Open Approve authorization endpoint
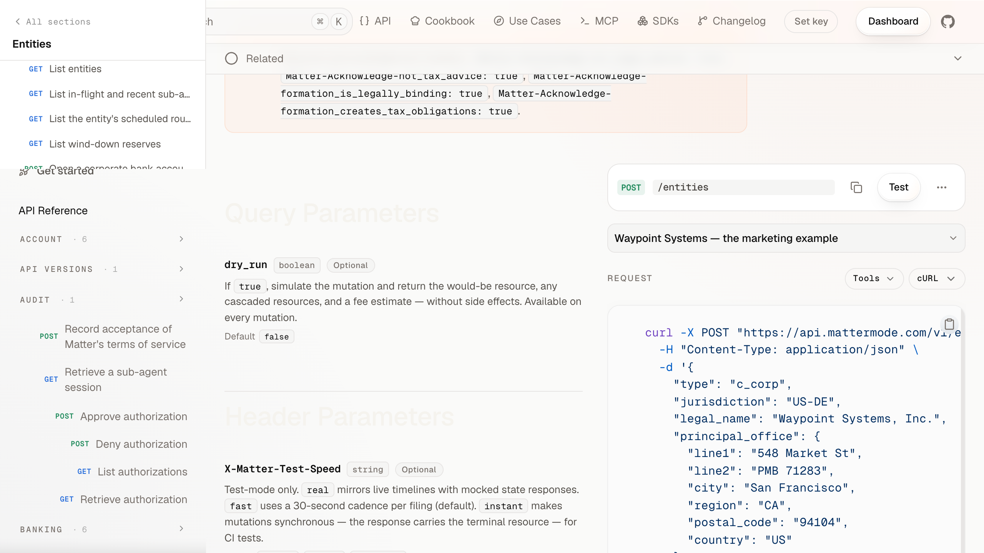Viewport: 984px width, 553px height. 121,416
